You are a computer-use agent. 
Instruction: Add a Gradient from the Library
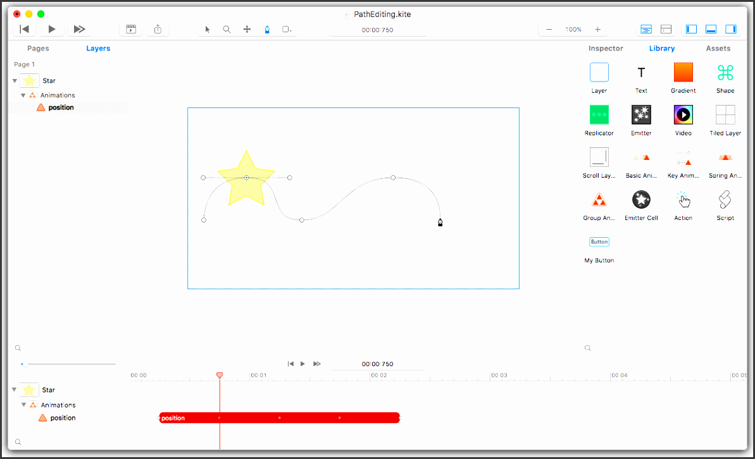click(x=683, y=72)
